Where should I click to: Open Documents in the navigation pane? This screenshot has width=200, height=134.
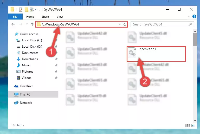(x=30, y=53)
